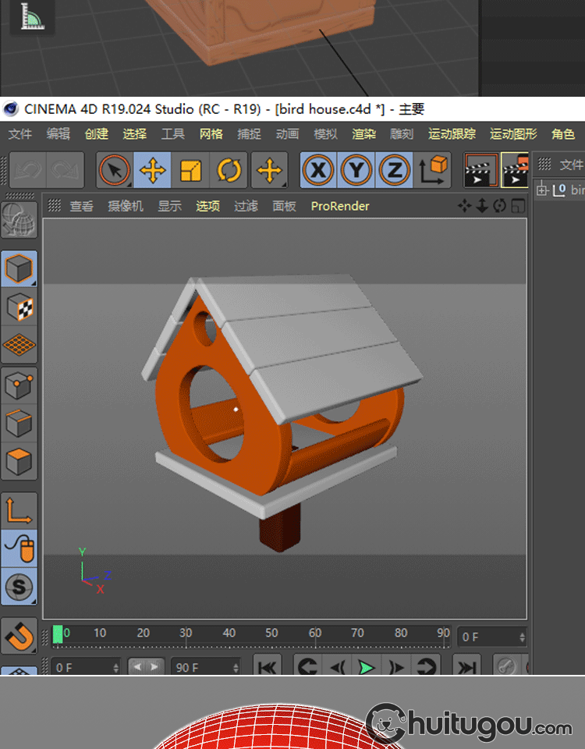
Task: Open the 创建 menu
Action: (x=97, y=134)
